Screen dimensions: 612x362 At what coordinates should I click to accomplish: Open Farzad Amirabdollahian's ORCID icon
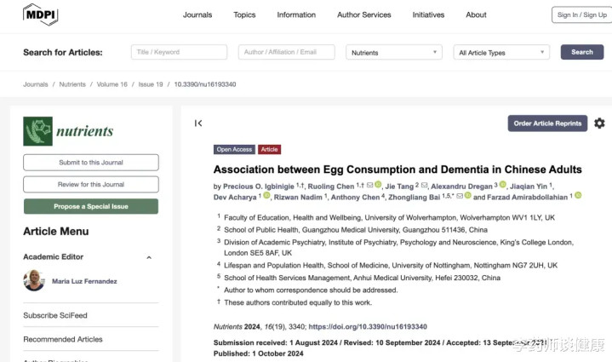[x=578, y=195]
